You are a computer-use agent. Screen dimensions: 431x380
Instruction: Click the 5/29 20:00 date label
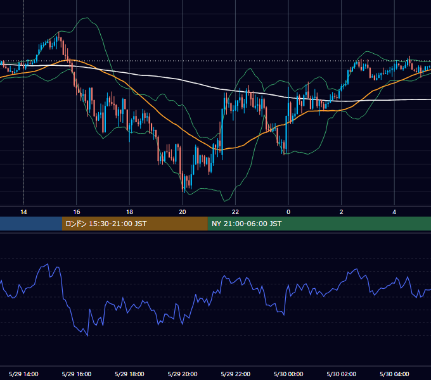coord(183,374)
